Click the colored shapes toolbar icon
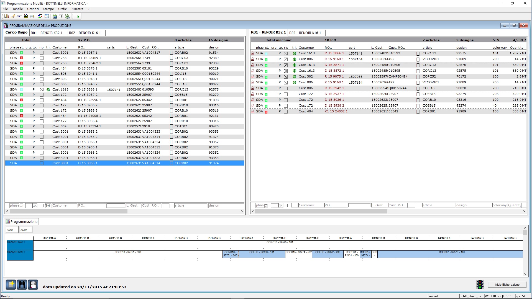Screen dimensions: 532x299 [40, 16]
